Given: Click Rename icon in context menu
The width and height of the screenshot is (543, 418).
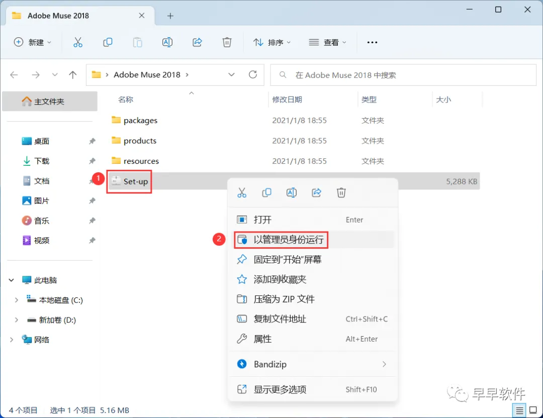Looking at the screenshot, I should pos(292,193).
